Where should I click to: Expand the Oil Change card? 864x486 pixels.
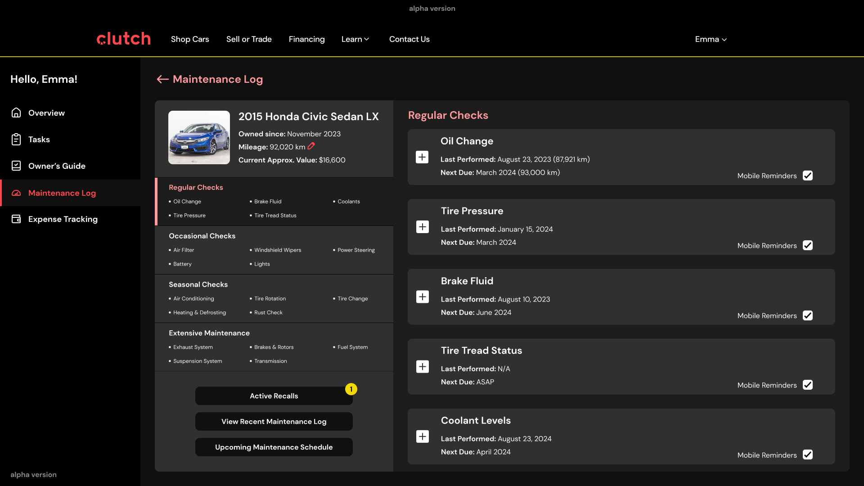pyautogui.click(x=422, y=157)
